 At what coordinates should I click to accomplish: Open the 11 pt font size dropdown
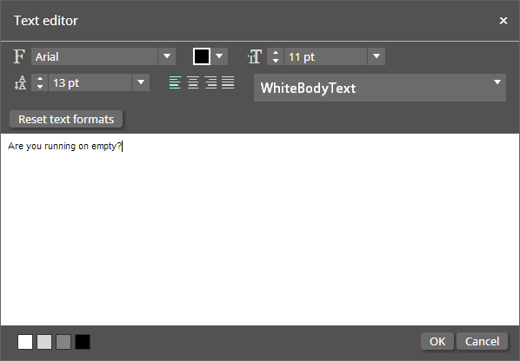pyautogui.click(x=377, y=56)
